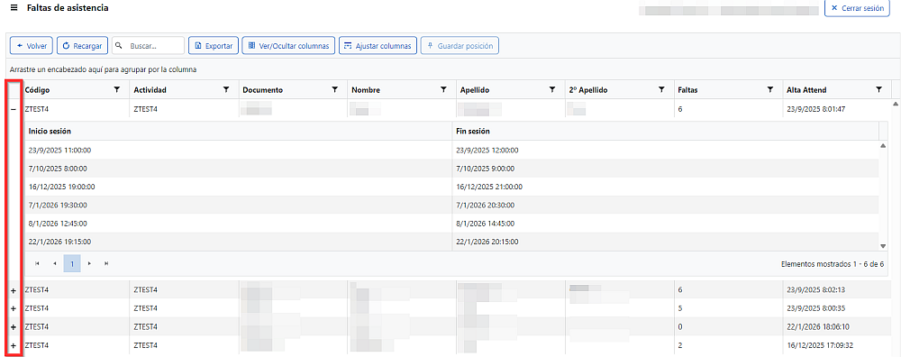Open filter for the Código column
The height and width of the screenshot is (357, 901).
(117, 89)
